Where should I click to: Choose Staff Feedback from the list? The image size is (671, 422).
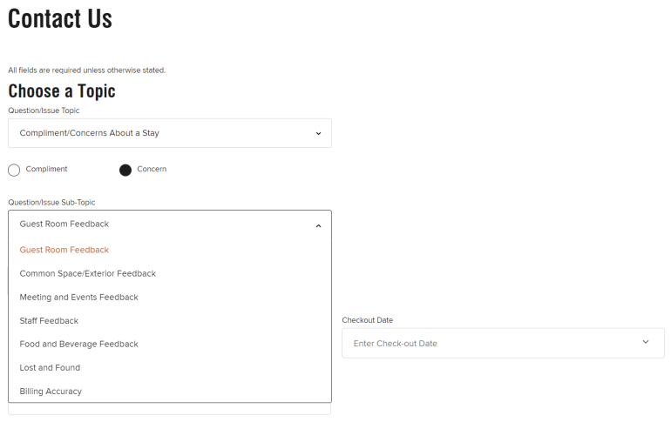coord(49,320)
